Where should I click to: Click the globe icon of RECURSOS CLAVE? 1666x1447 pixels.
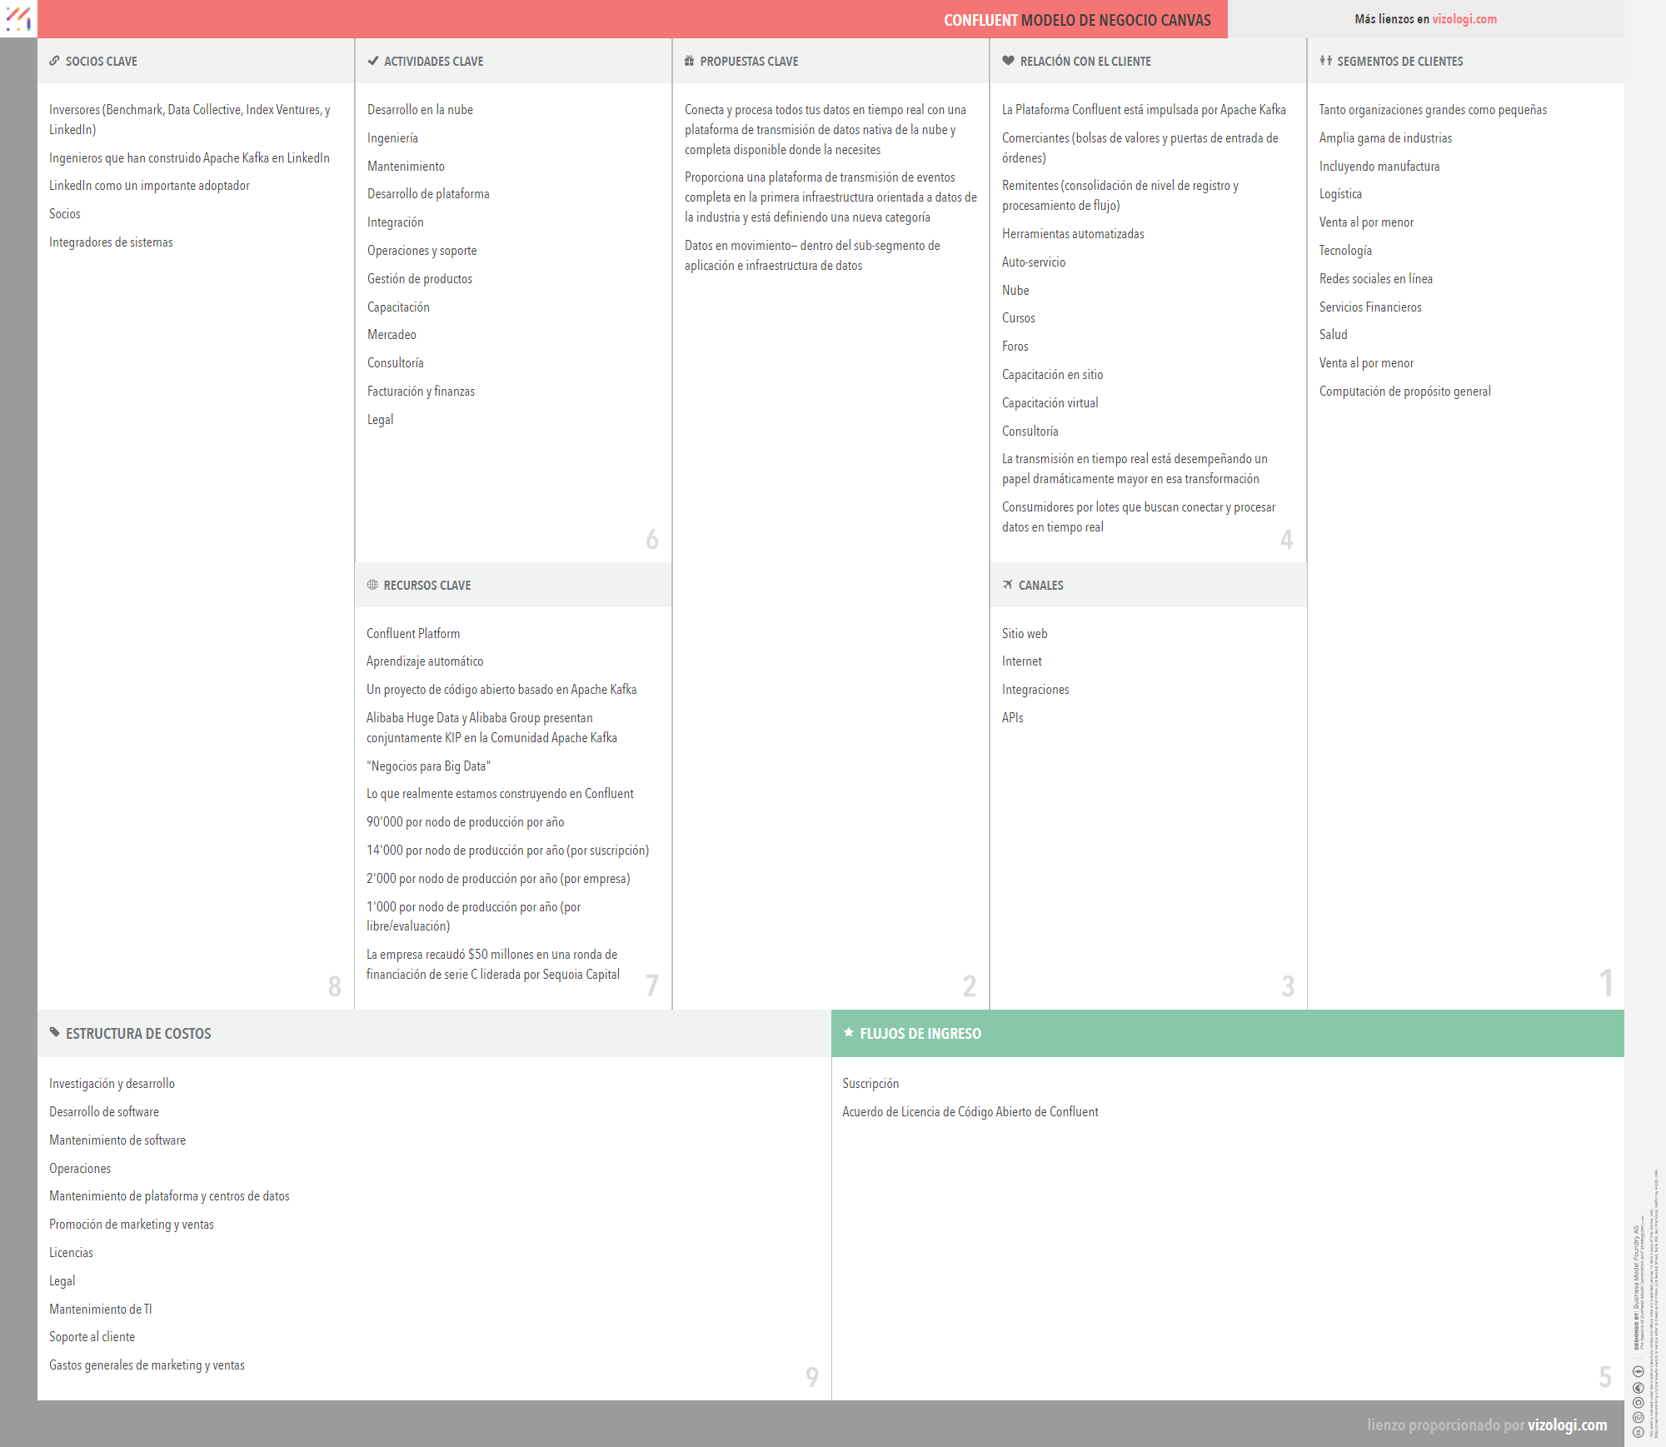[372, 585]
